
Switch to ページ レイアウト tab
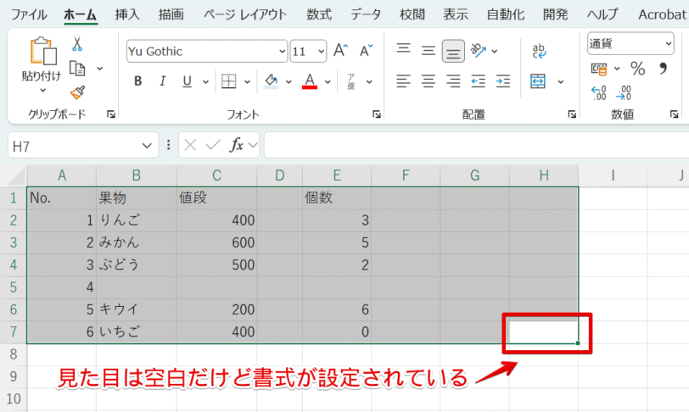click(x=245, y=14)
